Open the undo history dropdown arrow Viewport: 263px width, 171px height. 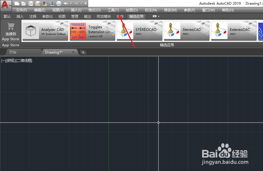coord(71,3)
